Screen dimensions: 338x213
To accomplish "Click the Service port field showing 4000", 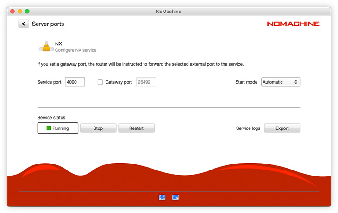I will pyautogui.click(x=75, y=82).
